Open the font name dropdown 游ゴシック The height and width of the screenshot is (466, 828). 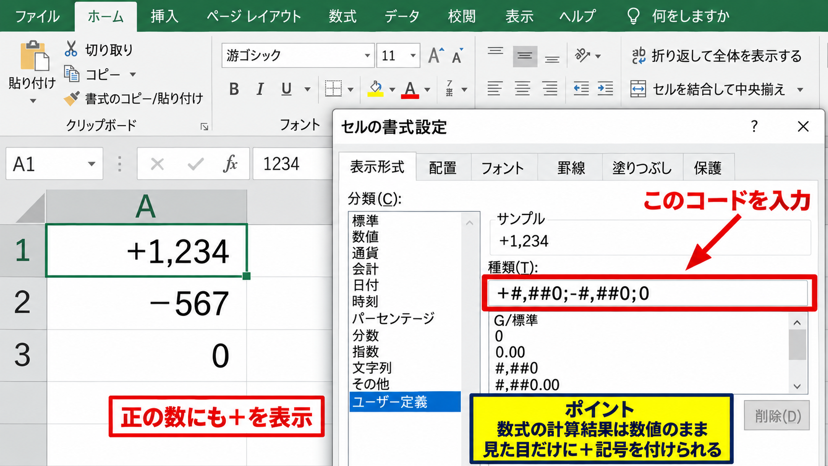pyautogui.click(x=367, y=55)
